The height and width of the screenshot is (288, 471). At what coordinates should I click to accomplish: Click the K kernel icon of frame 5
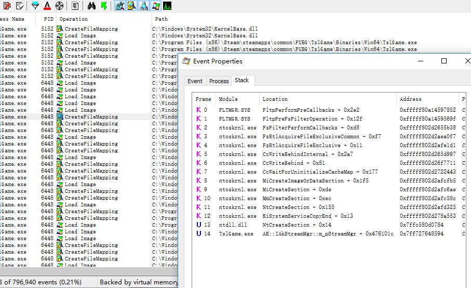(198, 154)
